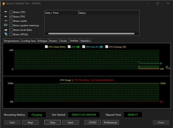Maximize the AIDA64 window
The width and height of the screenshot is (173, 128).
158,3
